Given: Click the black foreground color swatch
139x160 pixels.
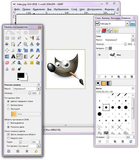Looking at the screenshot, I should [x=21, y=75].
